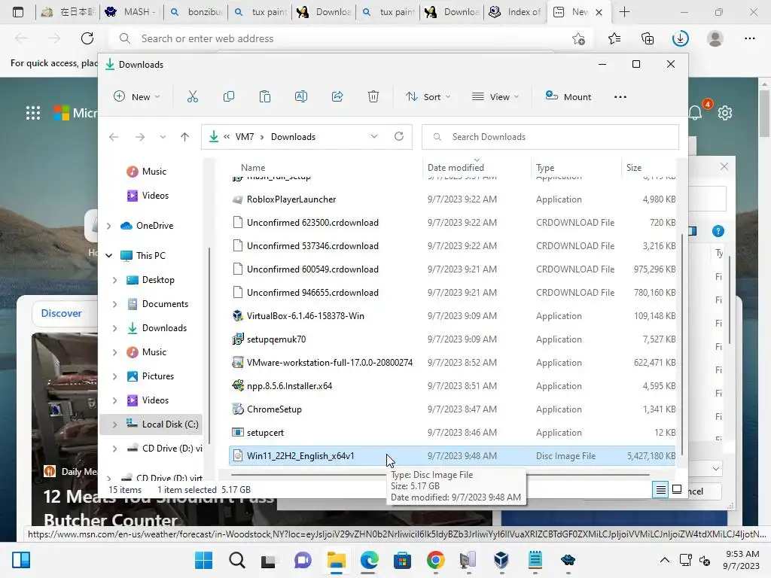This screenshot has width=771, height=578.
Task: Open VirtualBox icon on taskbar
Action: pyautogui.click(x=501, y=560)
